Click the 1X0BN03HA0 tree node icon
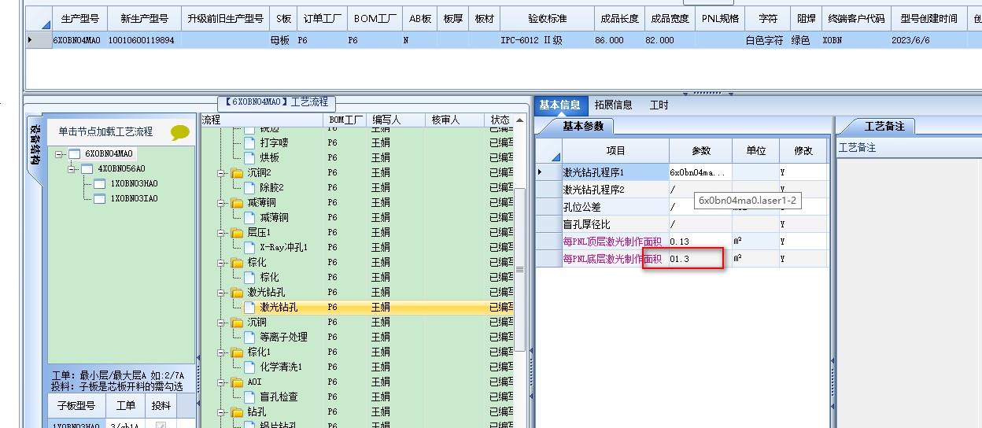This screenshot has width=982, height=428. tap(100, 183)
